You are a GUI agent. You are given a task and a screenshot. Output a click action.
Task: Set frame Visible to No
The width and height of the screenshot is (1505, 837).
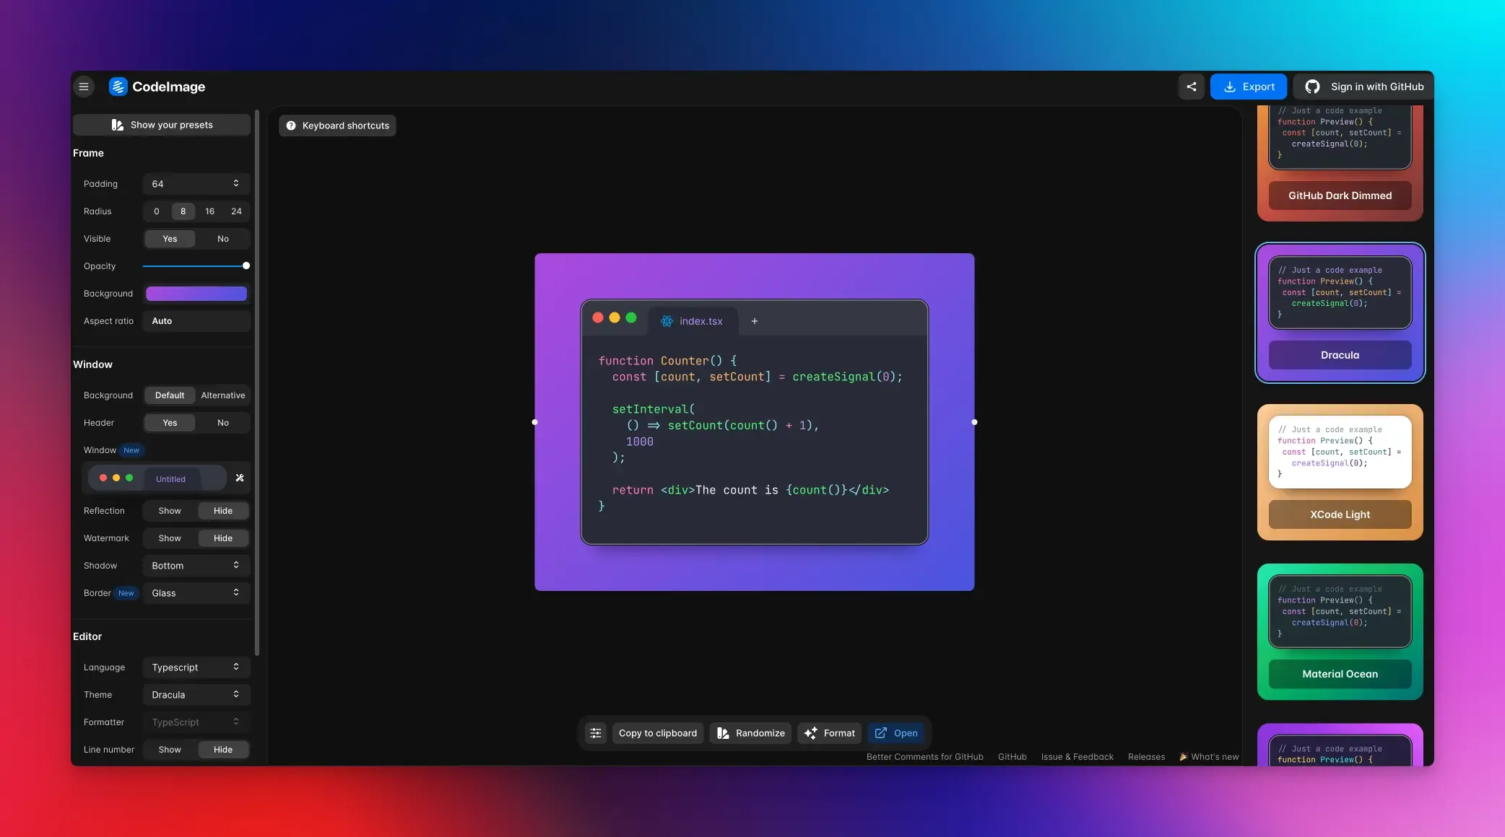coord(223,238)
